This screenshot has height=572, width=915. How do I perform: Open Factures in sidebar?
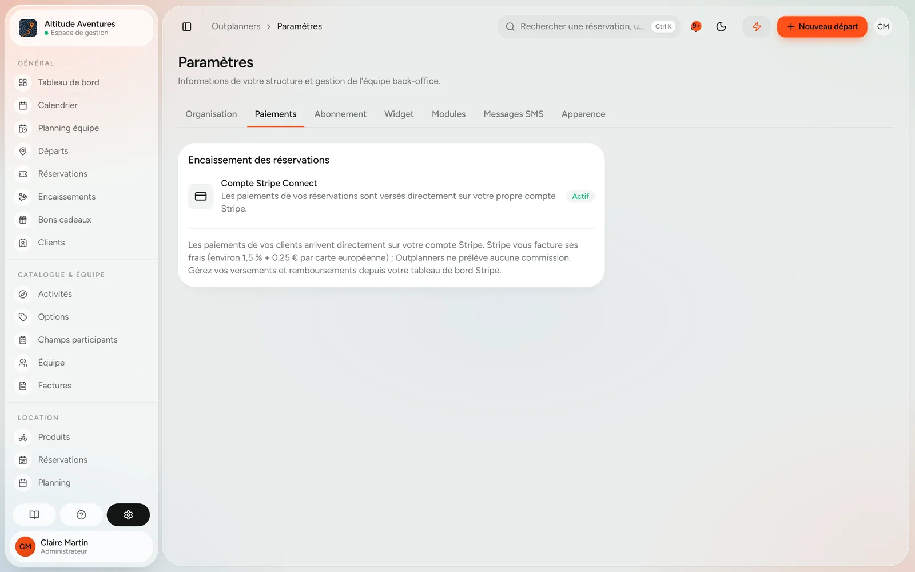(82, 386)
